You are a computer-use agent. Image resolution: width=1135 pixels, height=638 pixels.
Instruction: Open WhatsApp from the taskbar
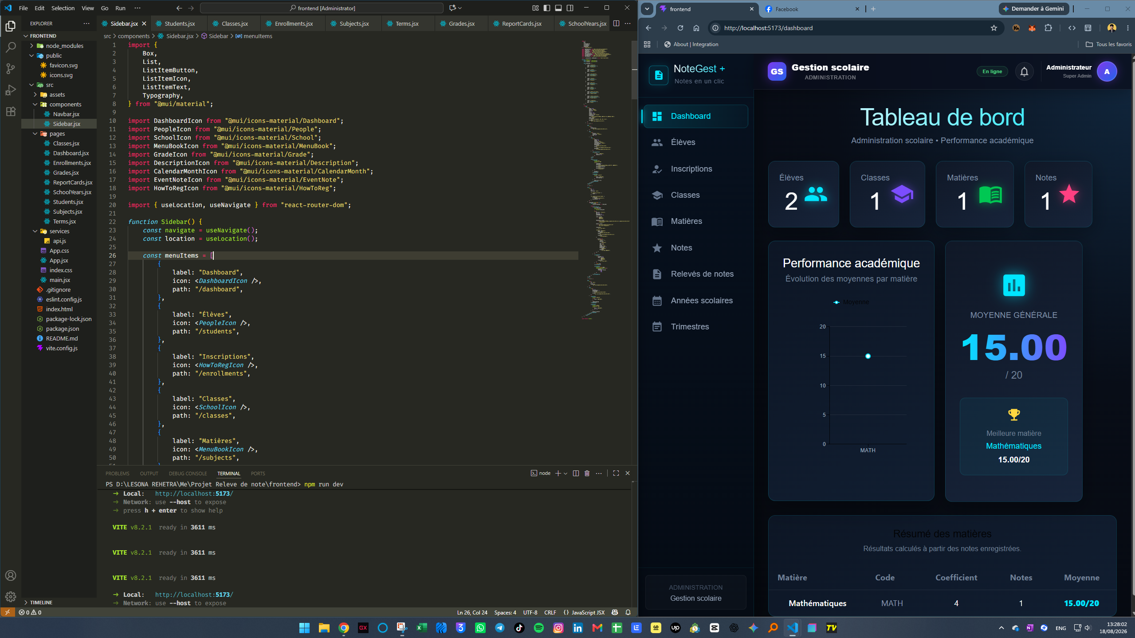click(x=480, y=628)
